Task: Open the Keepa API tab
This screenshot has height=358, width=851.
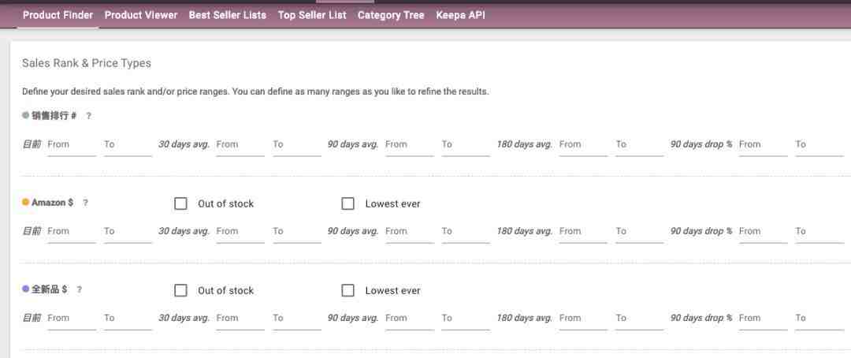Action: [460, 15]
